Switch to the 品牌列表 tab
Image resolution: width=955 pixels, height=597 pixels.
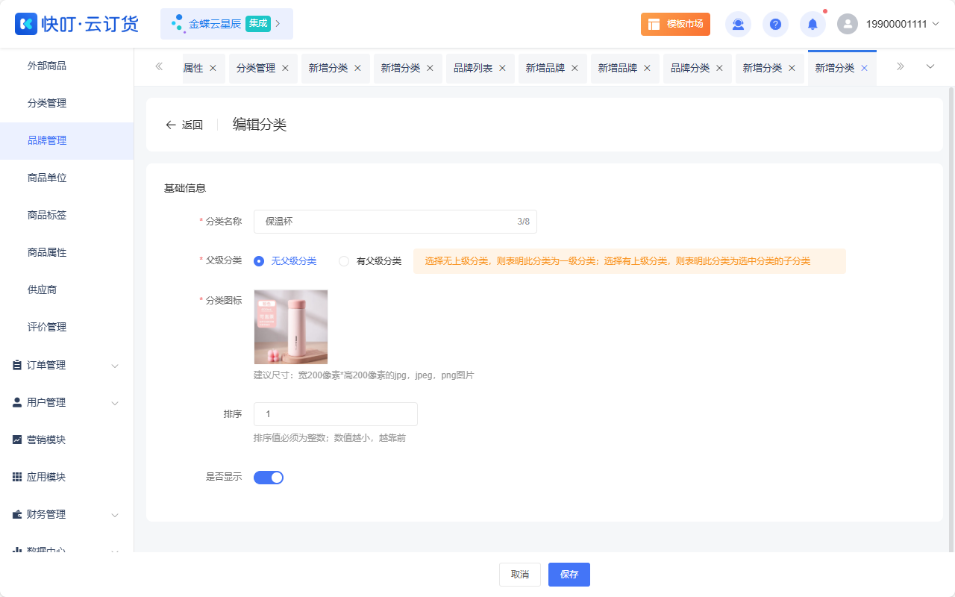(473, 68)
